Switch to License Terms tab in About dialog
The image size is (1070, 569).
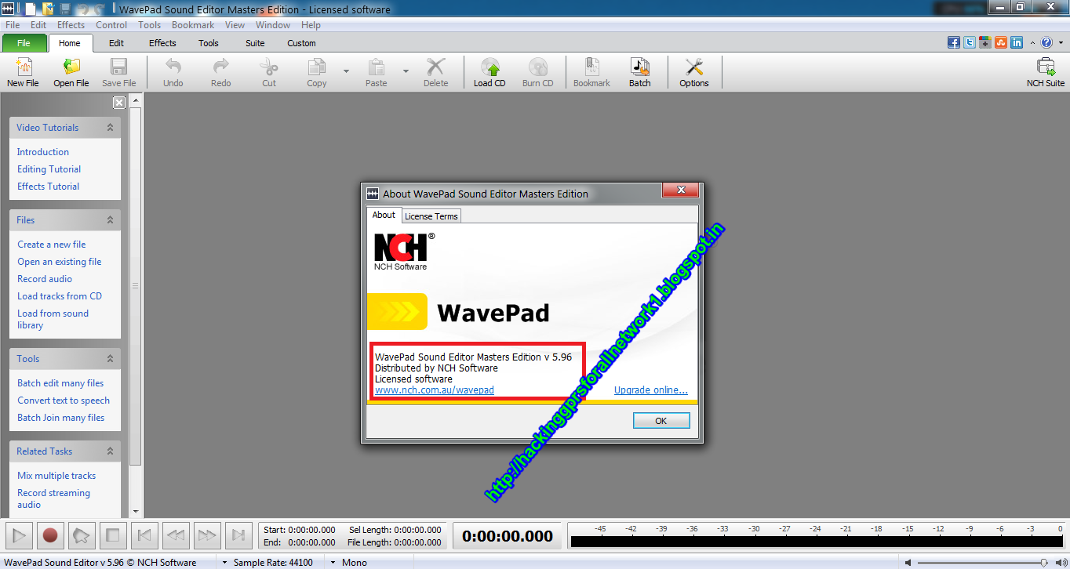(431, 216)
